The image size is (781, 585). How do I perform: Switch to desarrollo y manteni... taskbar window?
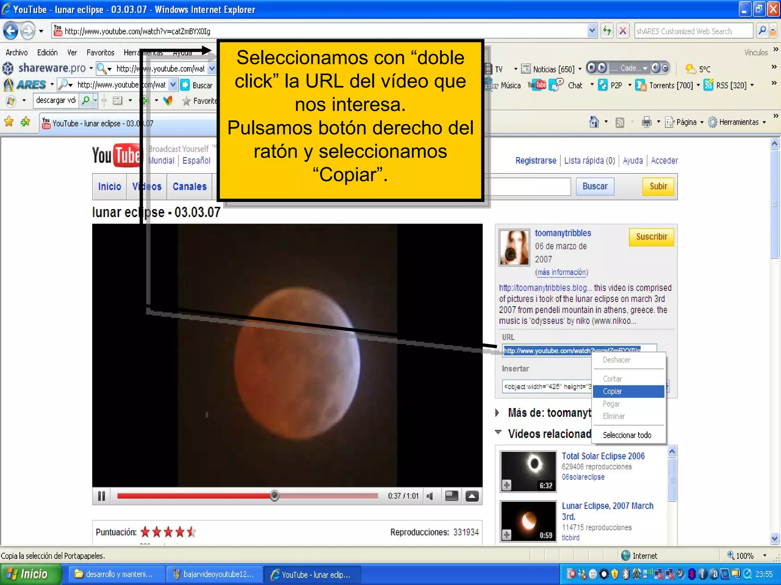[117, 574]
